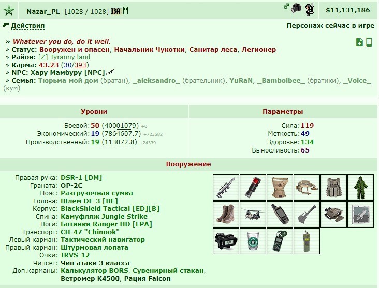
Task: Click the Начальник Чукотки status text
Action: tap(150, 50)
